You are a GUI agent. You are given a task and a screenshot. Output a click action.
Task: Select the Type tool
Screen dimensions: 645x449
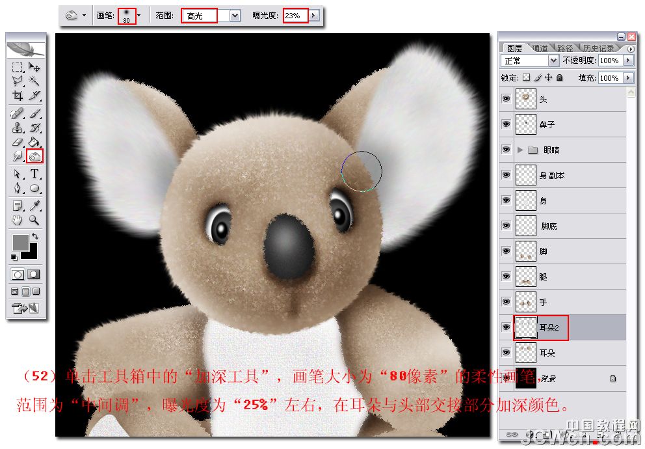point(34,174)
